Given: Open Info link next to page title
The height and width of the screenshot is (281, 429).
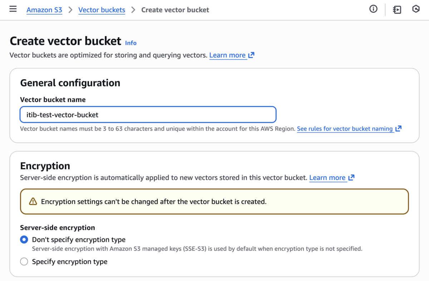Looking at the screenshot, I should pyautogui.click(x=131, y=43).
